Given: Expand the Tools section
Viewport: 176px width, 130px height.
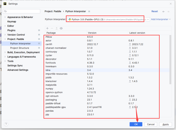Looking at the screenshot, I should point(5,61).
